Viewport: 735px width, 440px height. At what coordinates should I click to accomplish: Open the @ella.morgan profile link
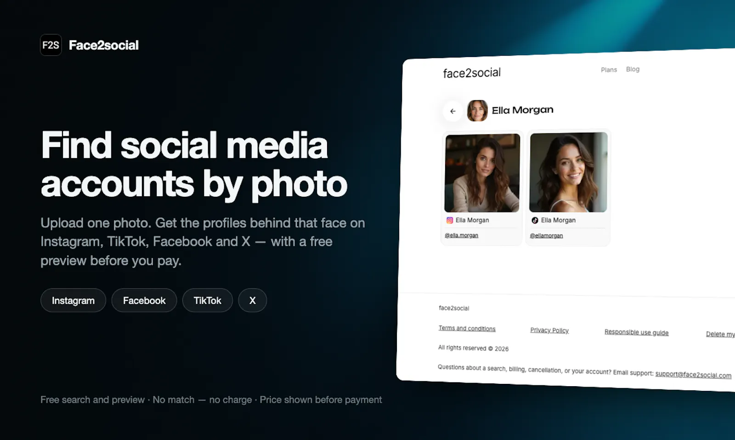point(461,235)
